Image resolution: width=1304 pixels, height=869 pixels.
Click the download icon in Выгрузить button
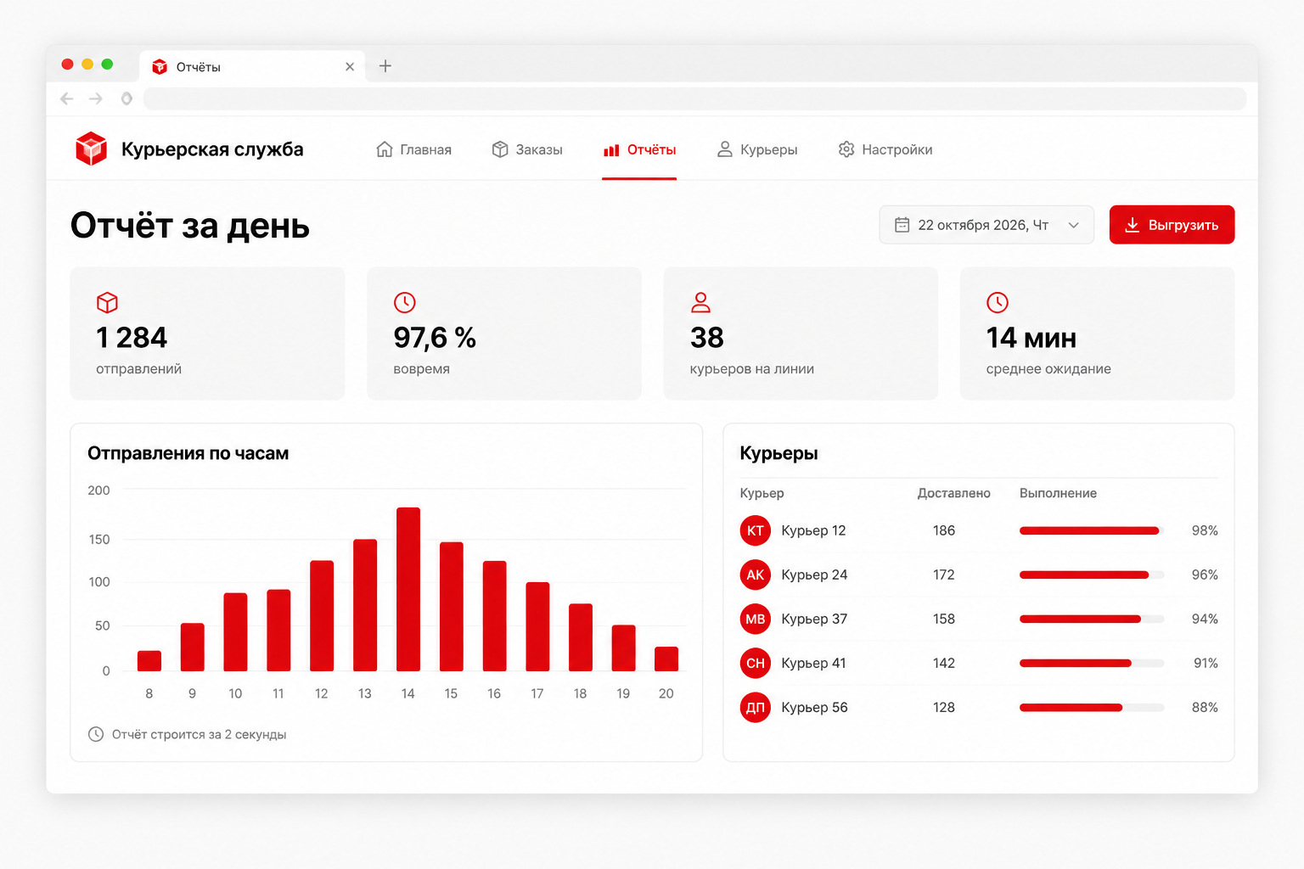(x=1132, y=225)
